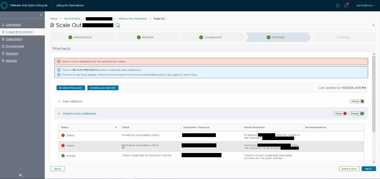Go to Home breadcrumb link

pos(54,19)
